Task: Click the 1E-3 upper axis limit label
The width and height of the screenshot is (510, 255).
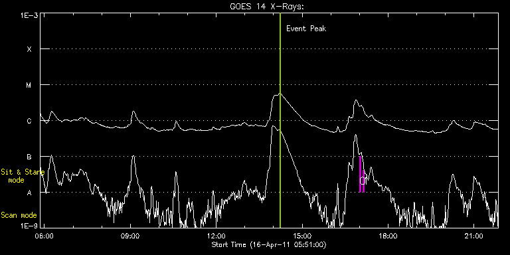Action: click(x=29, y=15)
